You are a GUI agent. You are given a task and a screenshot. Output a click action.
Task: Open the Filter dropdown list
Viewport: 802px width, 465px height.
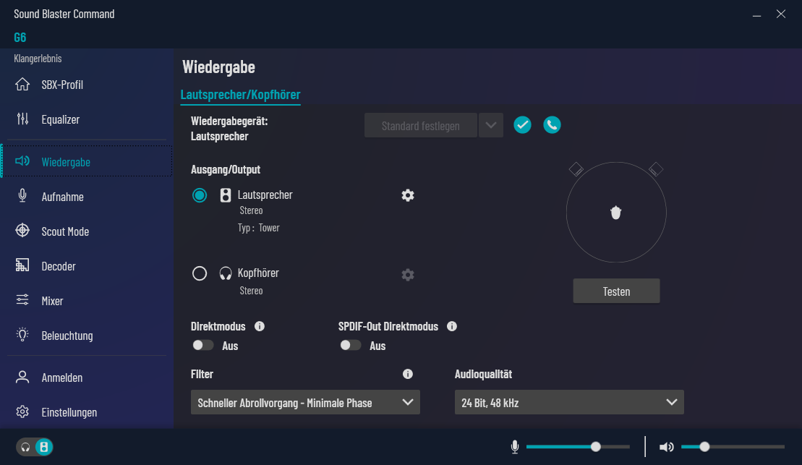tap(305, 402)
